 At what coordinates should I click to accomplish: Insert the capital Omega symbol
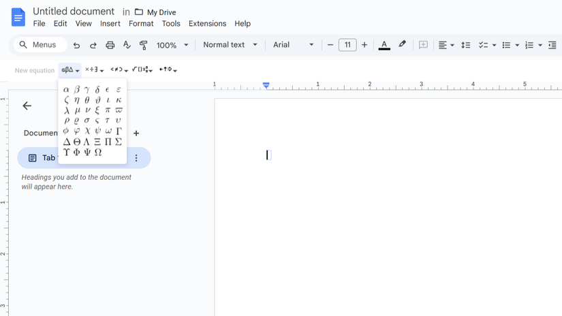[98, 153]
